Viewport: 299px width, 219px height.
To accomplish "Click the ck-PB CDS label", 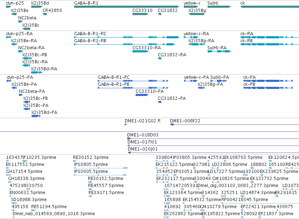I will 249,84.
